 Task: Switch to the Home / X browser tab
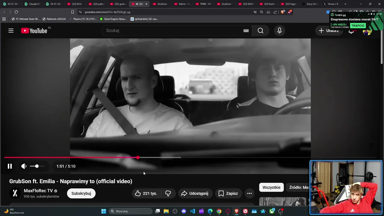[x=331, y=4]
